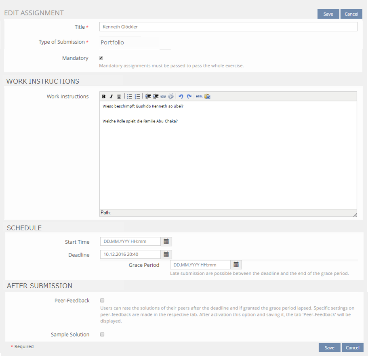Viewport: 368px width, 356px height.
Task: Click the Paste from Word icon
Action: [207, 97]
